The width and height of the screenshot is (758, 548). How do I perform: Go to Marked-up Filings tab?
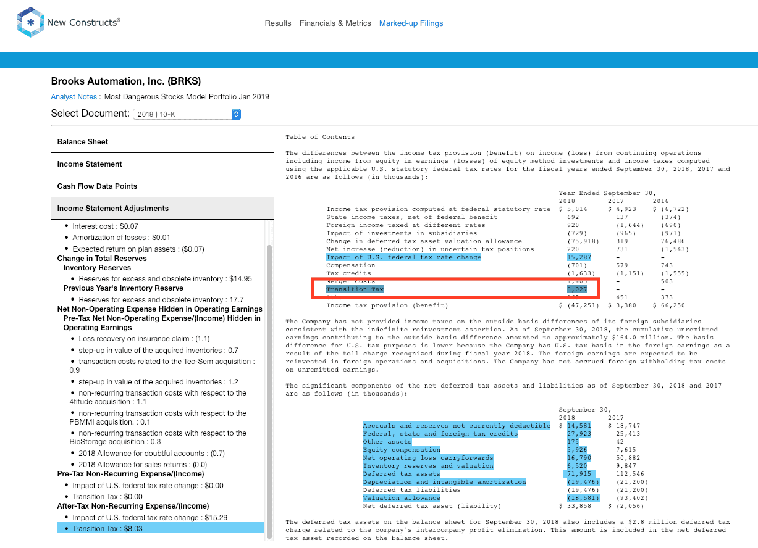pyautogui.click(x=411, y=23)
